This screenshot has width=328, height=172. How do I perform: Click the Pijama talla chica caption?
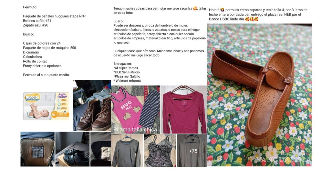pyautogui.click(x=135, y=129)
